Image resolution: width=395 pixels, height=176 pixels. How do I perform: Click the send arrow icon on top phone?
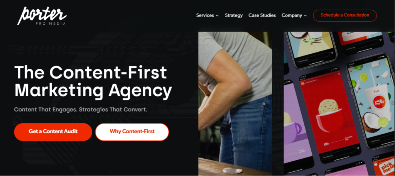(331, 53)
